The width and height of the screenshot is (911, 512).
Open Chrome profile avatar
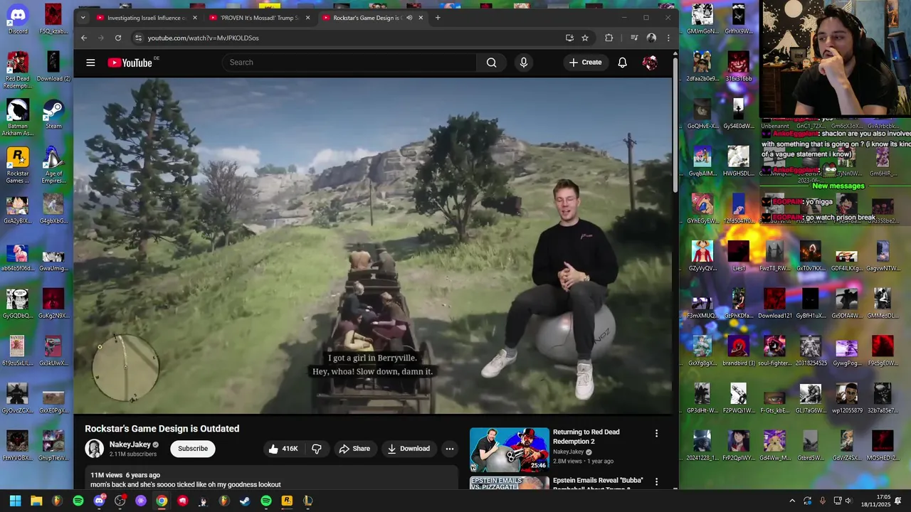click(651, 38)
